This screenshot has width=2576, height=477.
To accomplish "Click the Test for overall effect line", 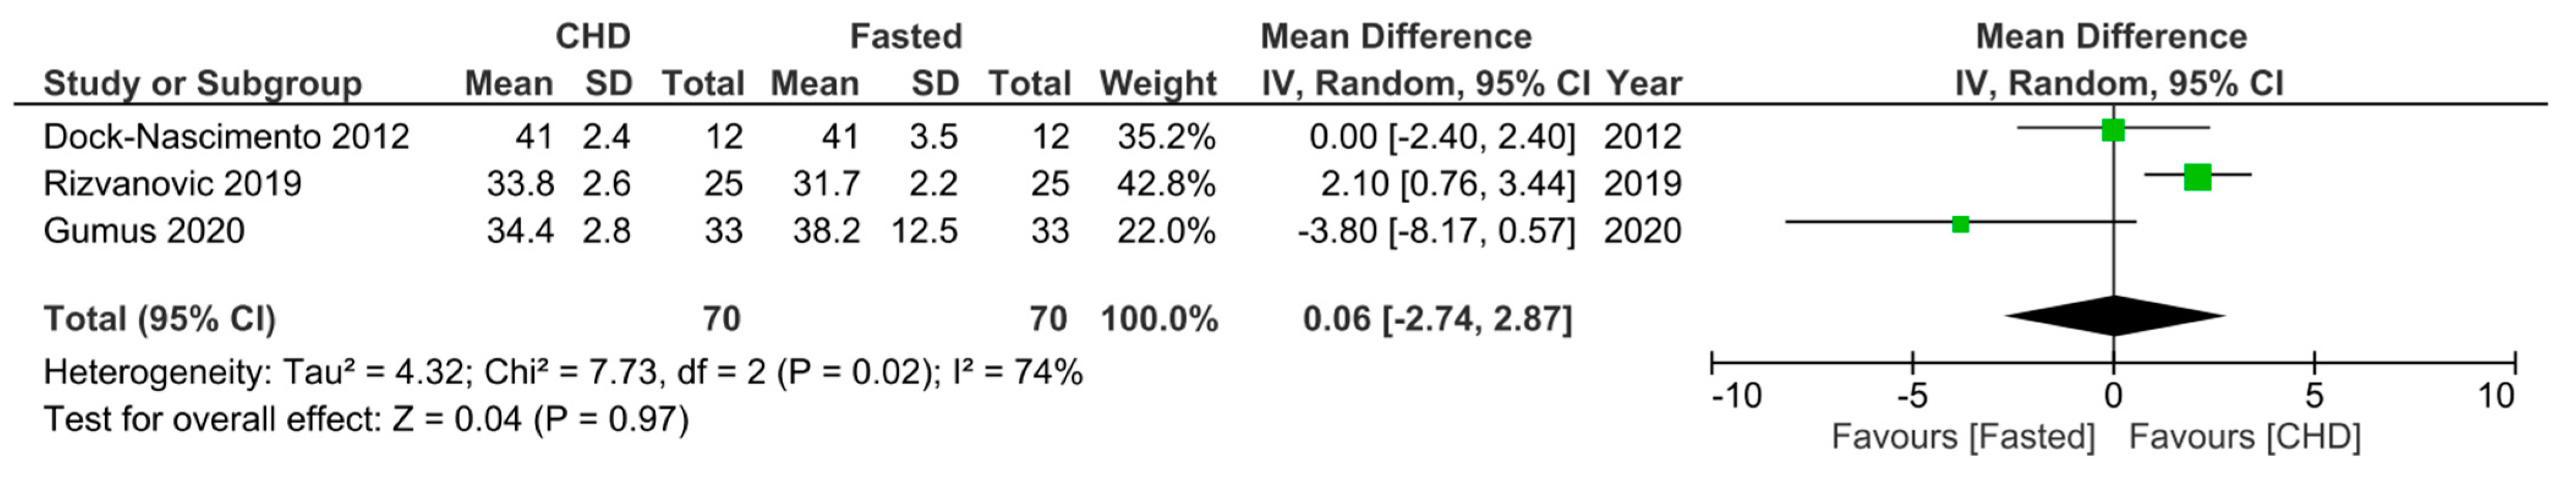I will (366, 419).
